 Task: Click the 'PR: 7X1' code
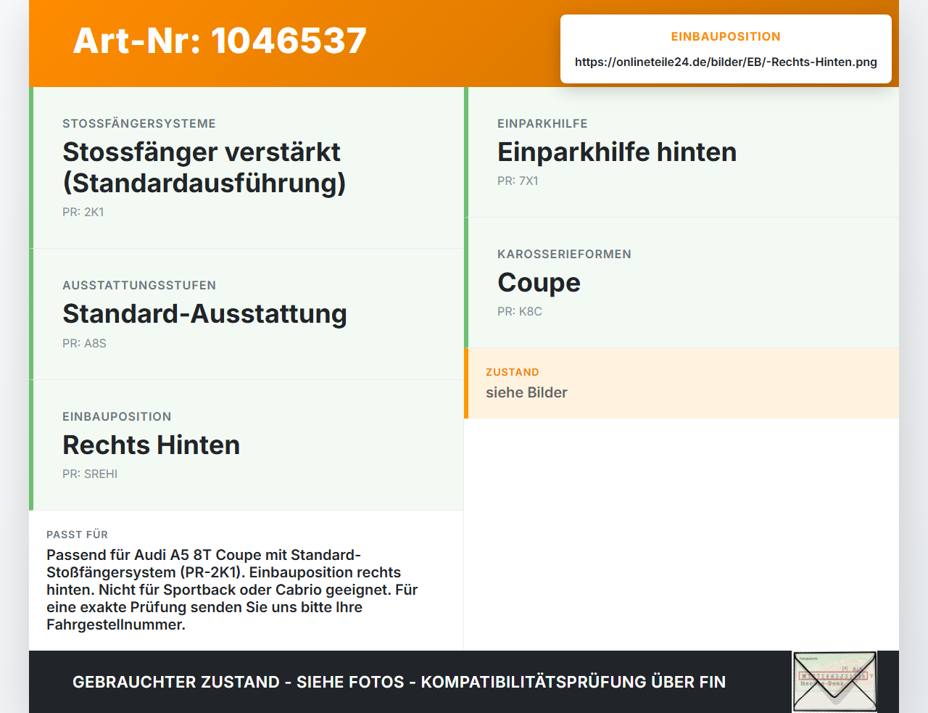(518, 181)
